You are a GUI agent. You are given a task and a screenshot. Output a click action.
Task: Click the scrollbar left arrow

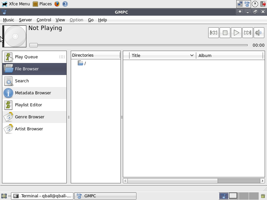(x=125, y=181)
